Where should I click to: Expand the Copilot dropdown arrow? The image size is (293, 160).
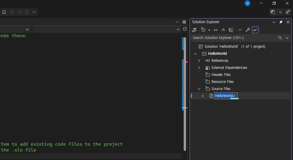tap(280, 12)
